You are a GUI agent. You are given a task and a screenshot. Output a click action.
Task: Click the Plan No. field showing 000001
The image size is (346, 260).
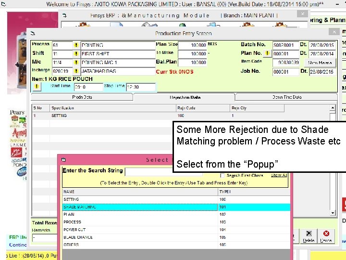(285, 54)
